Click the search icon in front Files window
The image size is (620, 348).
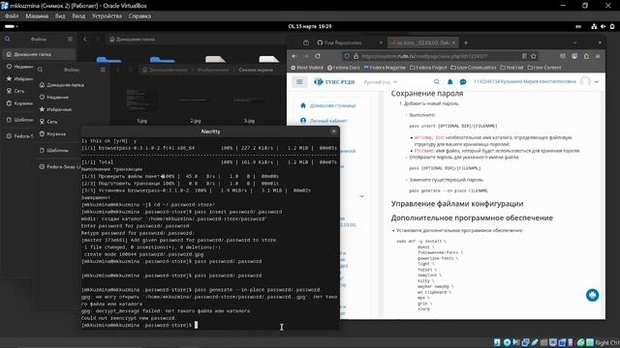(40, 70)
